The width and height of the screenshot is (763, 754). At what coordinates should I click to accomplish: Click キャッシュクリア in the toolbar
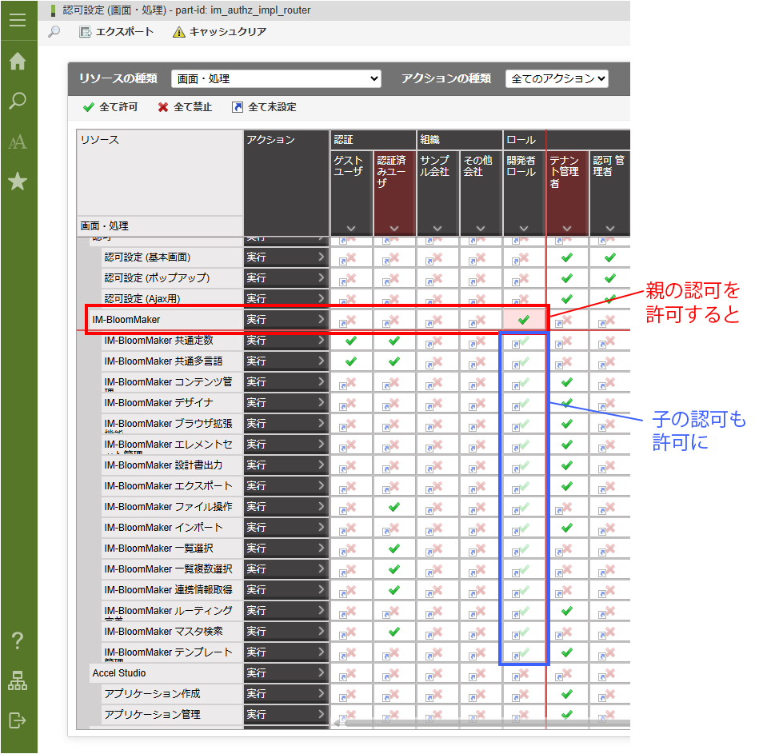coord(220,32)
